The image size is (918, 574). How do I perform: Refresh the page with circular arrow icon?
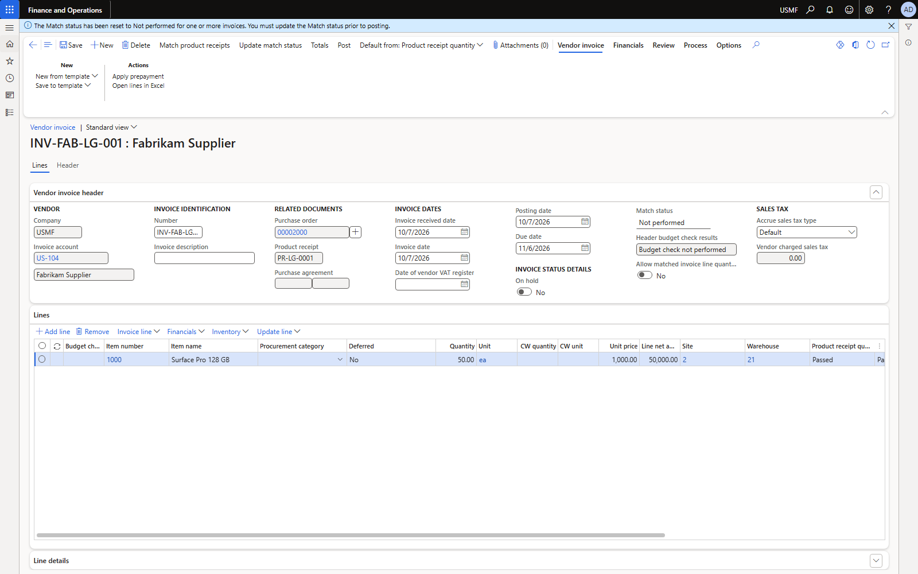(x=870, y=45)
